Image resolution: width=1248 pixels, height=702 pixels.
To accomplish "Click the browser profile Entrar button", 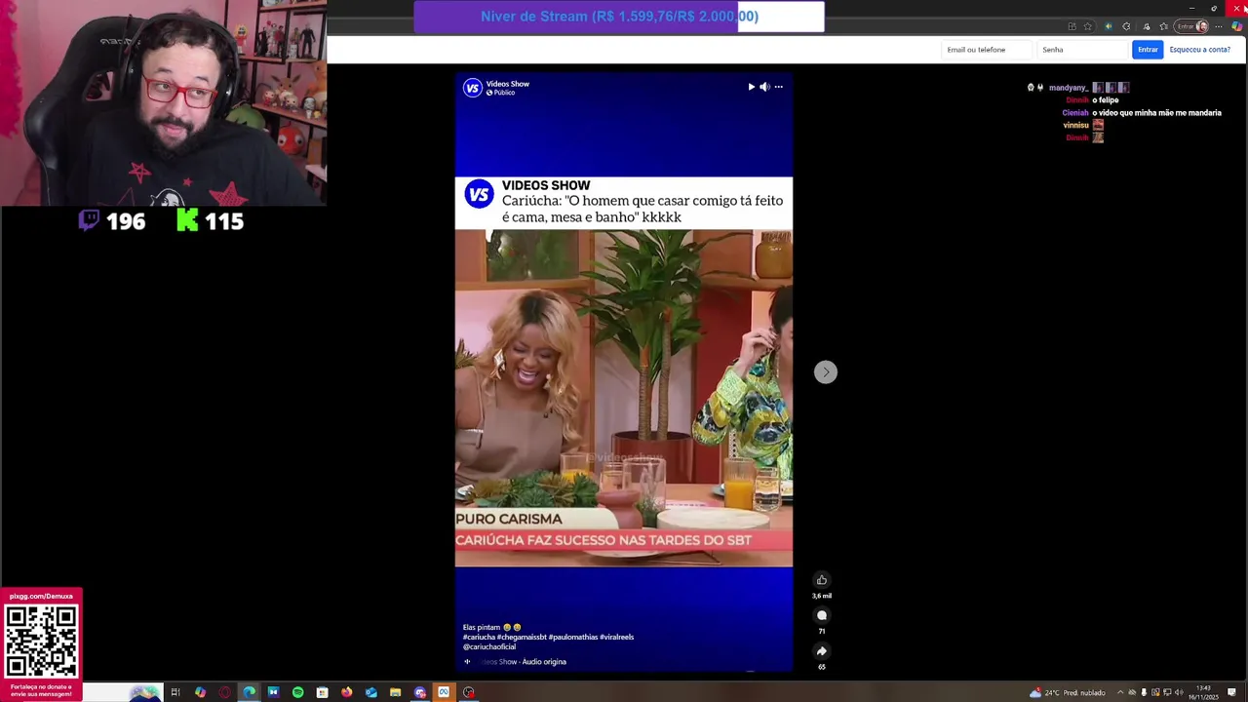I will point(1191,26).
